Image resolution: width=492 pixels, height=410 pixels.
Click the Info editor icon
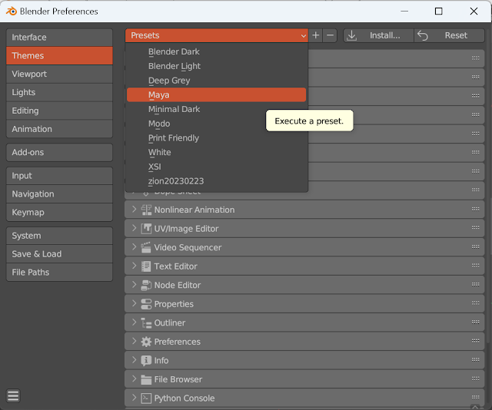pos(146,360)
